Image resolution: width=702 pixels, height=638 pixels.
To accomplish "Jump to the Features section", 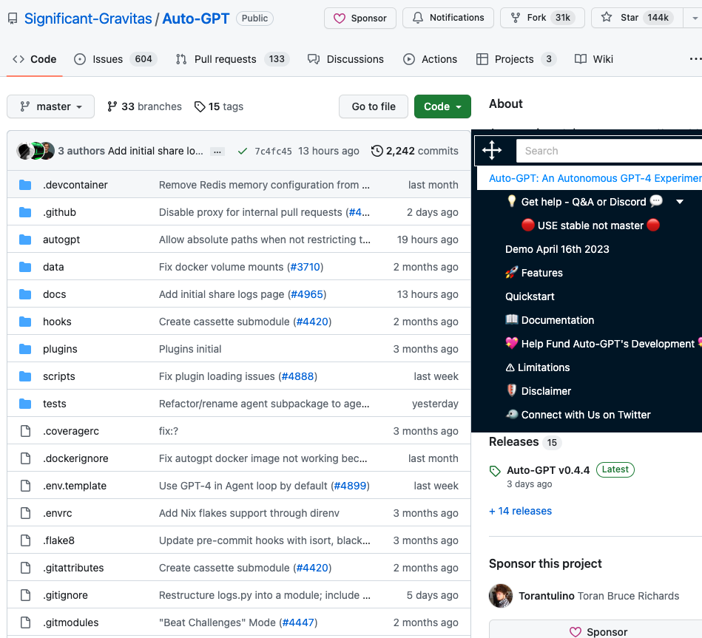I will [x=533, y=273].
